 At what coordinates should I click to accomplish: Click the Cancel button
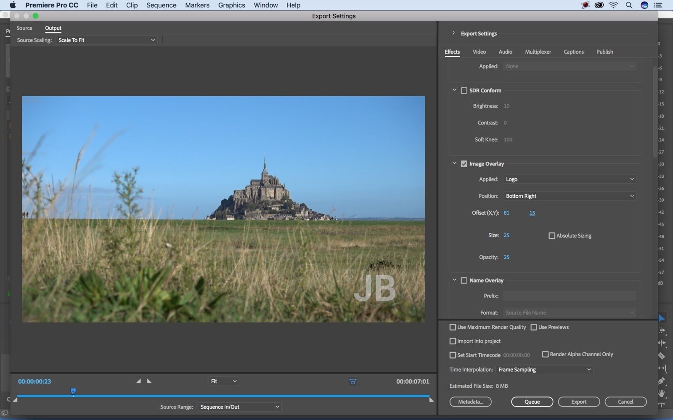coord(625,402)
